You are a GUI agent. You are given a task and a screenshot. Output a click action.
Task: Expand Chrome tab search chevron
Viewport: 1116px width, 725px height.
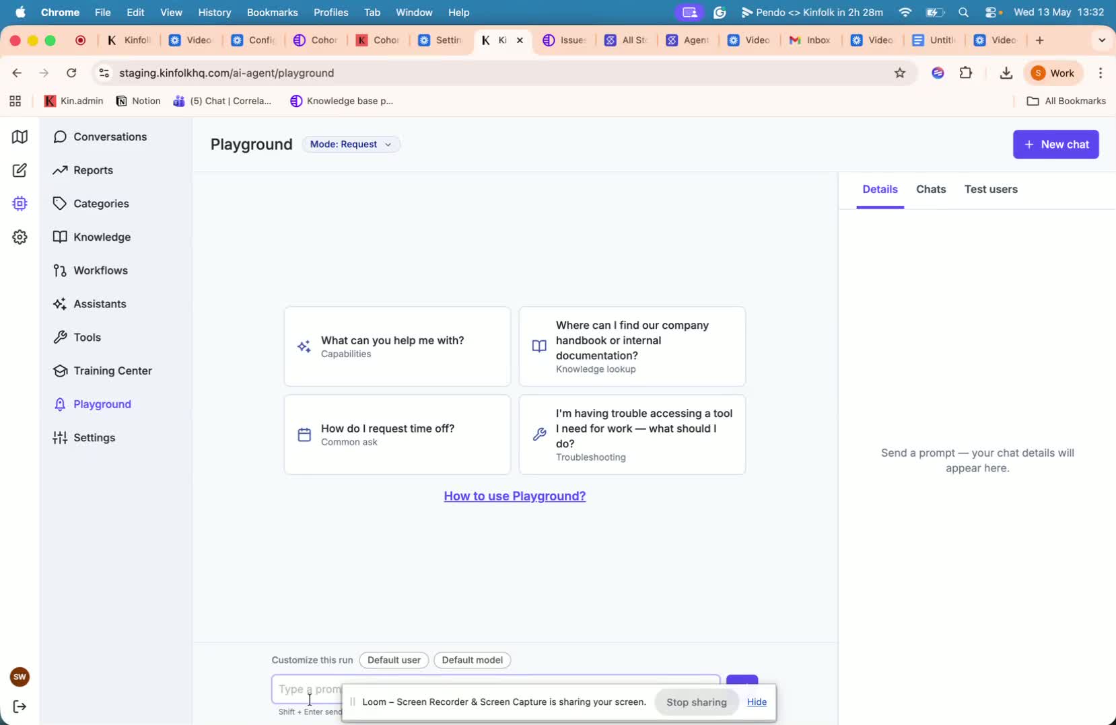pos(1101,40)
